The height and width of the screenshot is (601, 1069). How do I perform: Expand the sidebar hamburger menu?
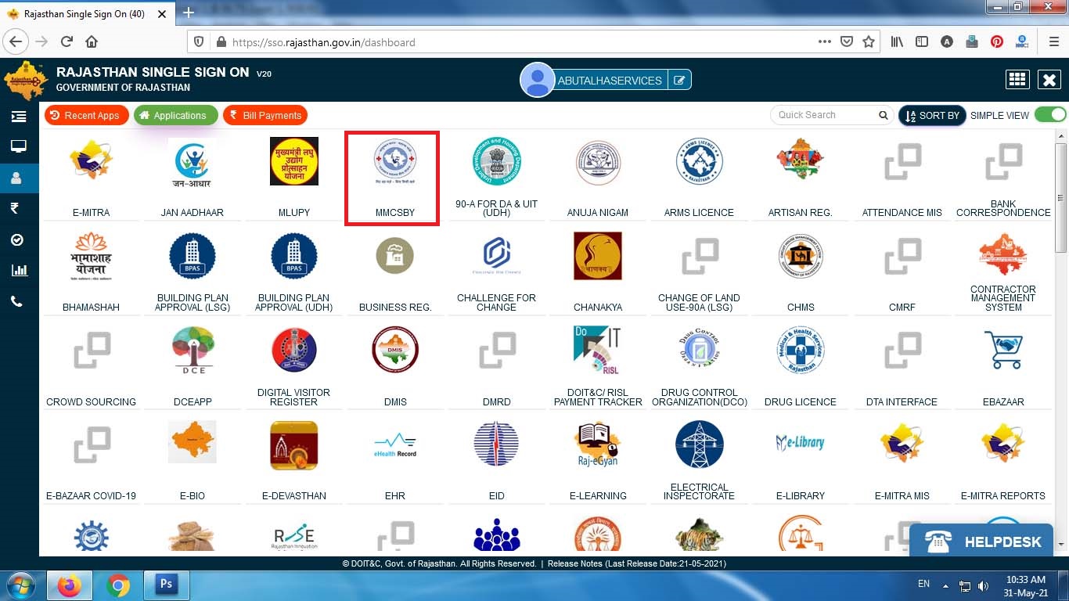click(x=19, y=117)
